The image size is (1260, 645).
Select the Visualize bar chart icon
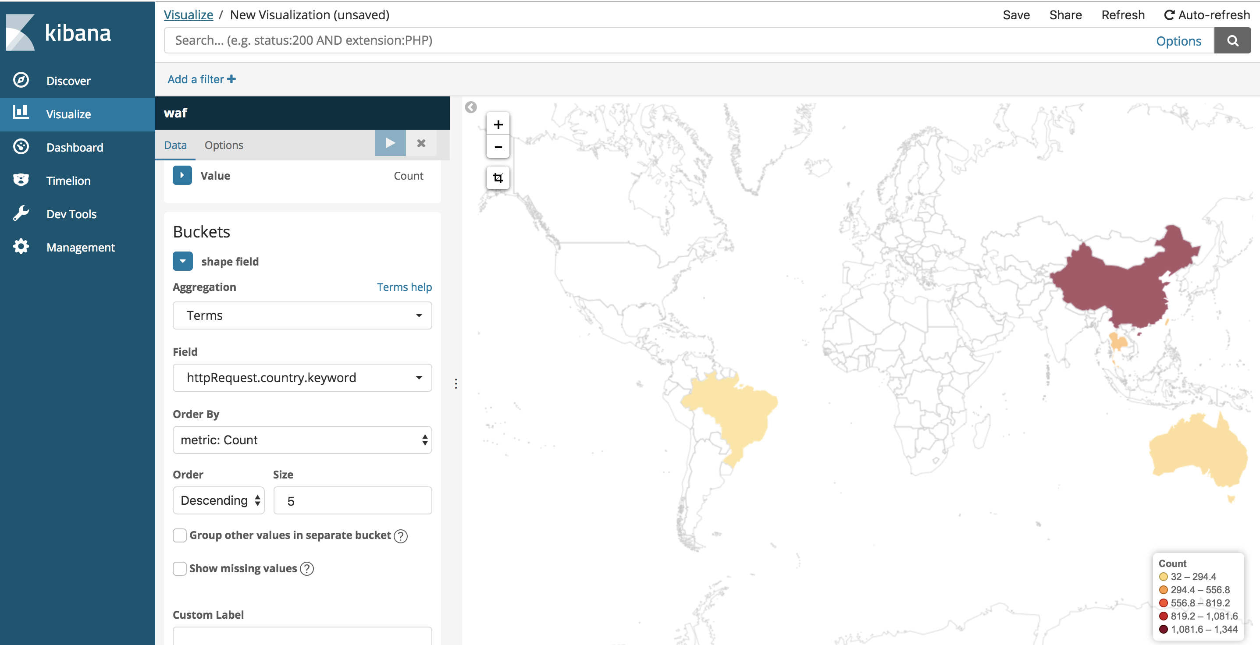(x=21, y=113)
